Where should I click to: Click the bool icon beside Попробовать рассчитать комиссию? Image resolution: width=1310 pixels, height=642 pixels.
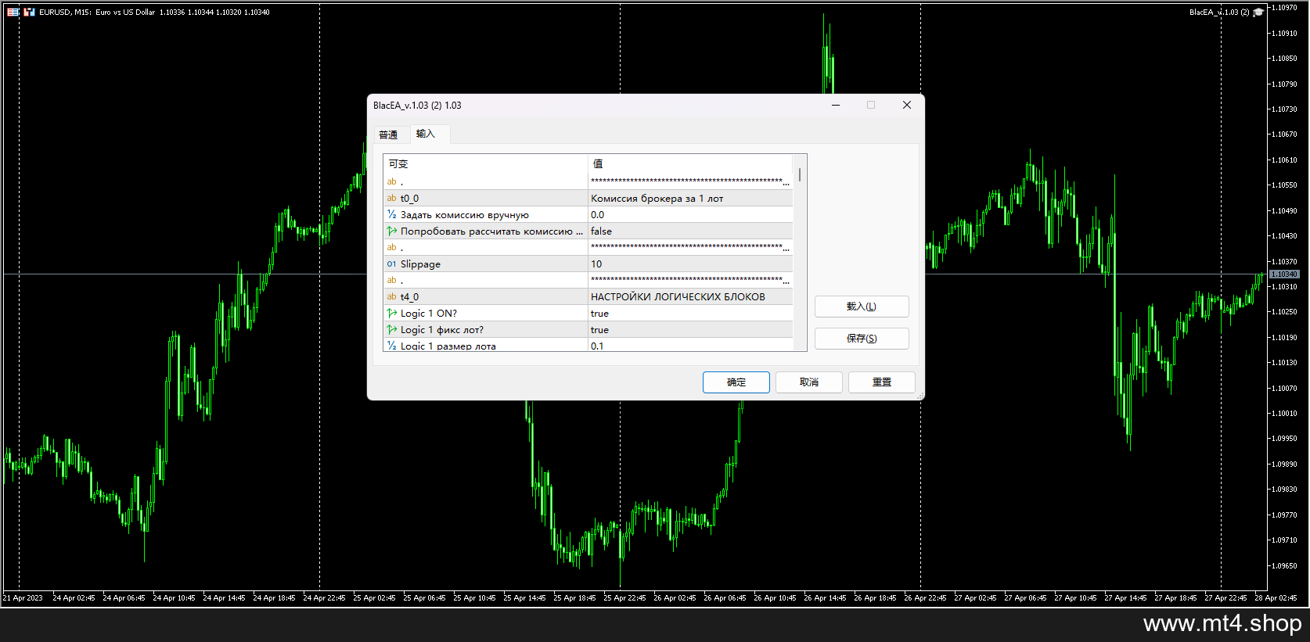(x=391, y=231)
